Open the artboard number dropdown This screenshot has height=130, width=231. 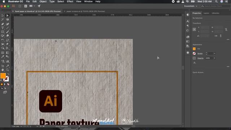pyautogui.click(x=37, y=126)
